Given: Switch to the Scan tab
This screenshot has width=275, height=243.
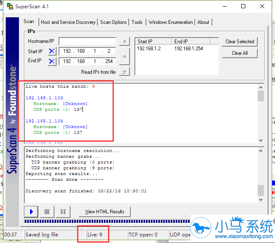Looking at the screenshot, I should click(x=29, y=21).
